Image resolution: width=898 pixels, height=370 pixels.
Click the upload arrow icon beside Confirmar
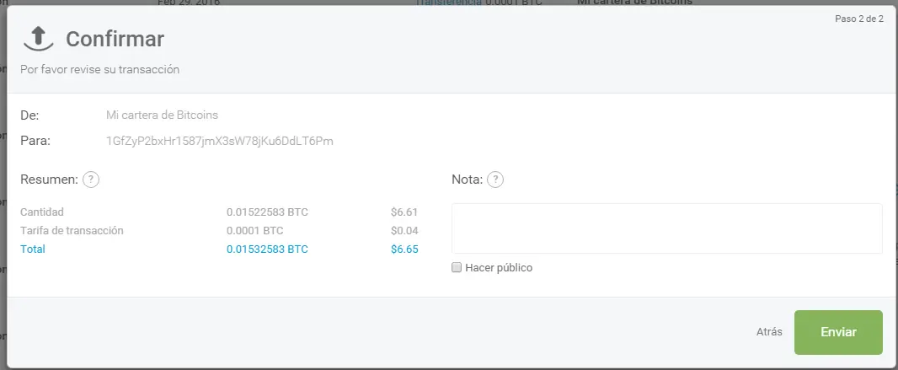[x=35, y=37]
